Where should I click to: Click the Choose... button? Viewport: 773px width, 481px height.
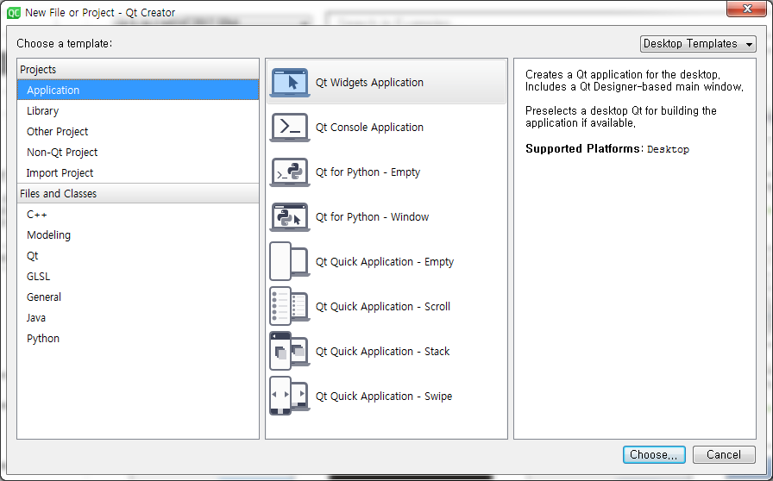(x=654, y=454)
